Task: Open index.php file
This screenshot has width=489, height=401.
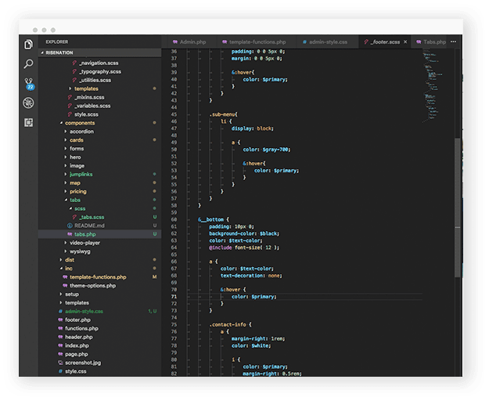Action: click(77, 345)
